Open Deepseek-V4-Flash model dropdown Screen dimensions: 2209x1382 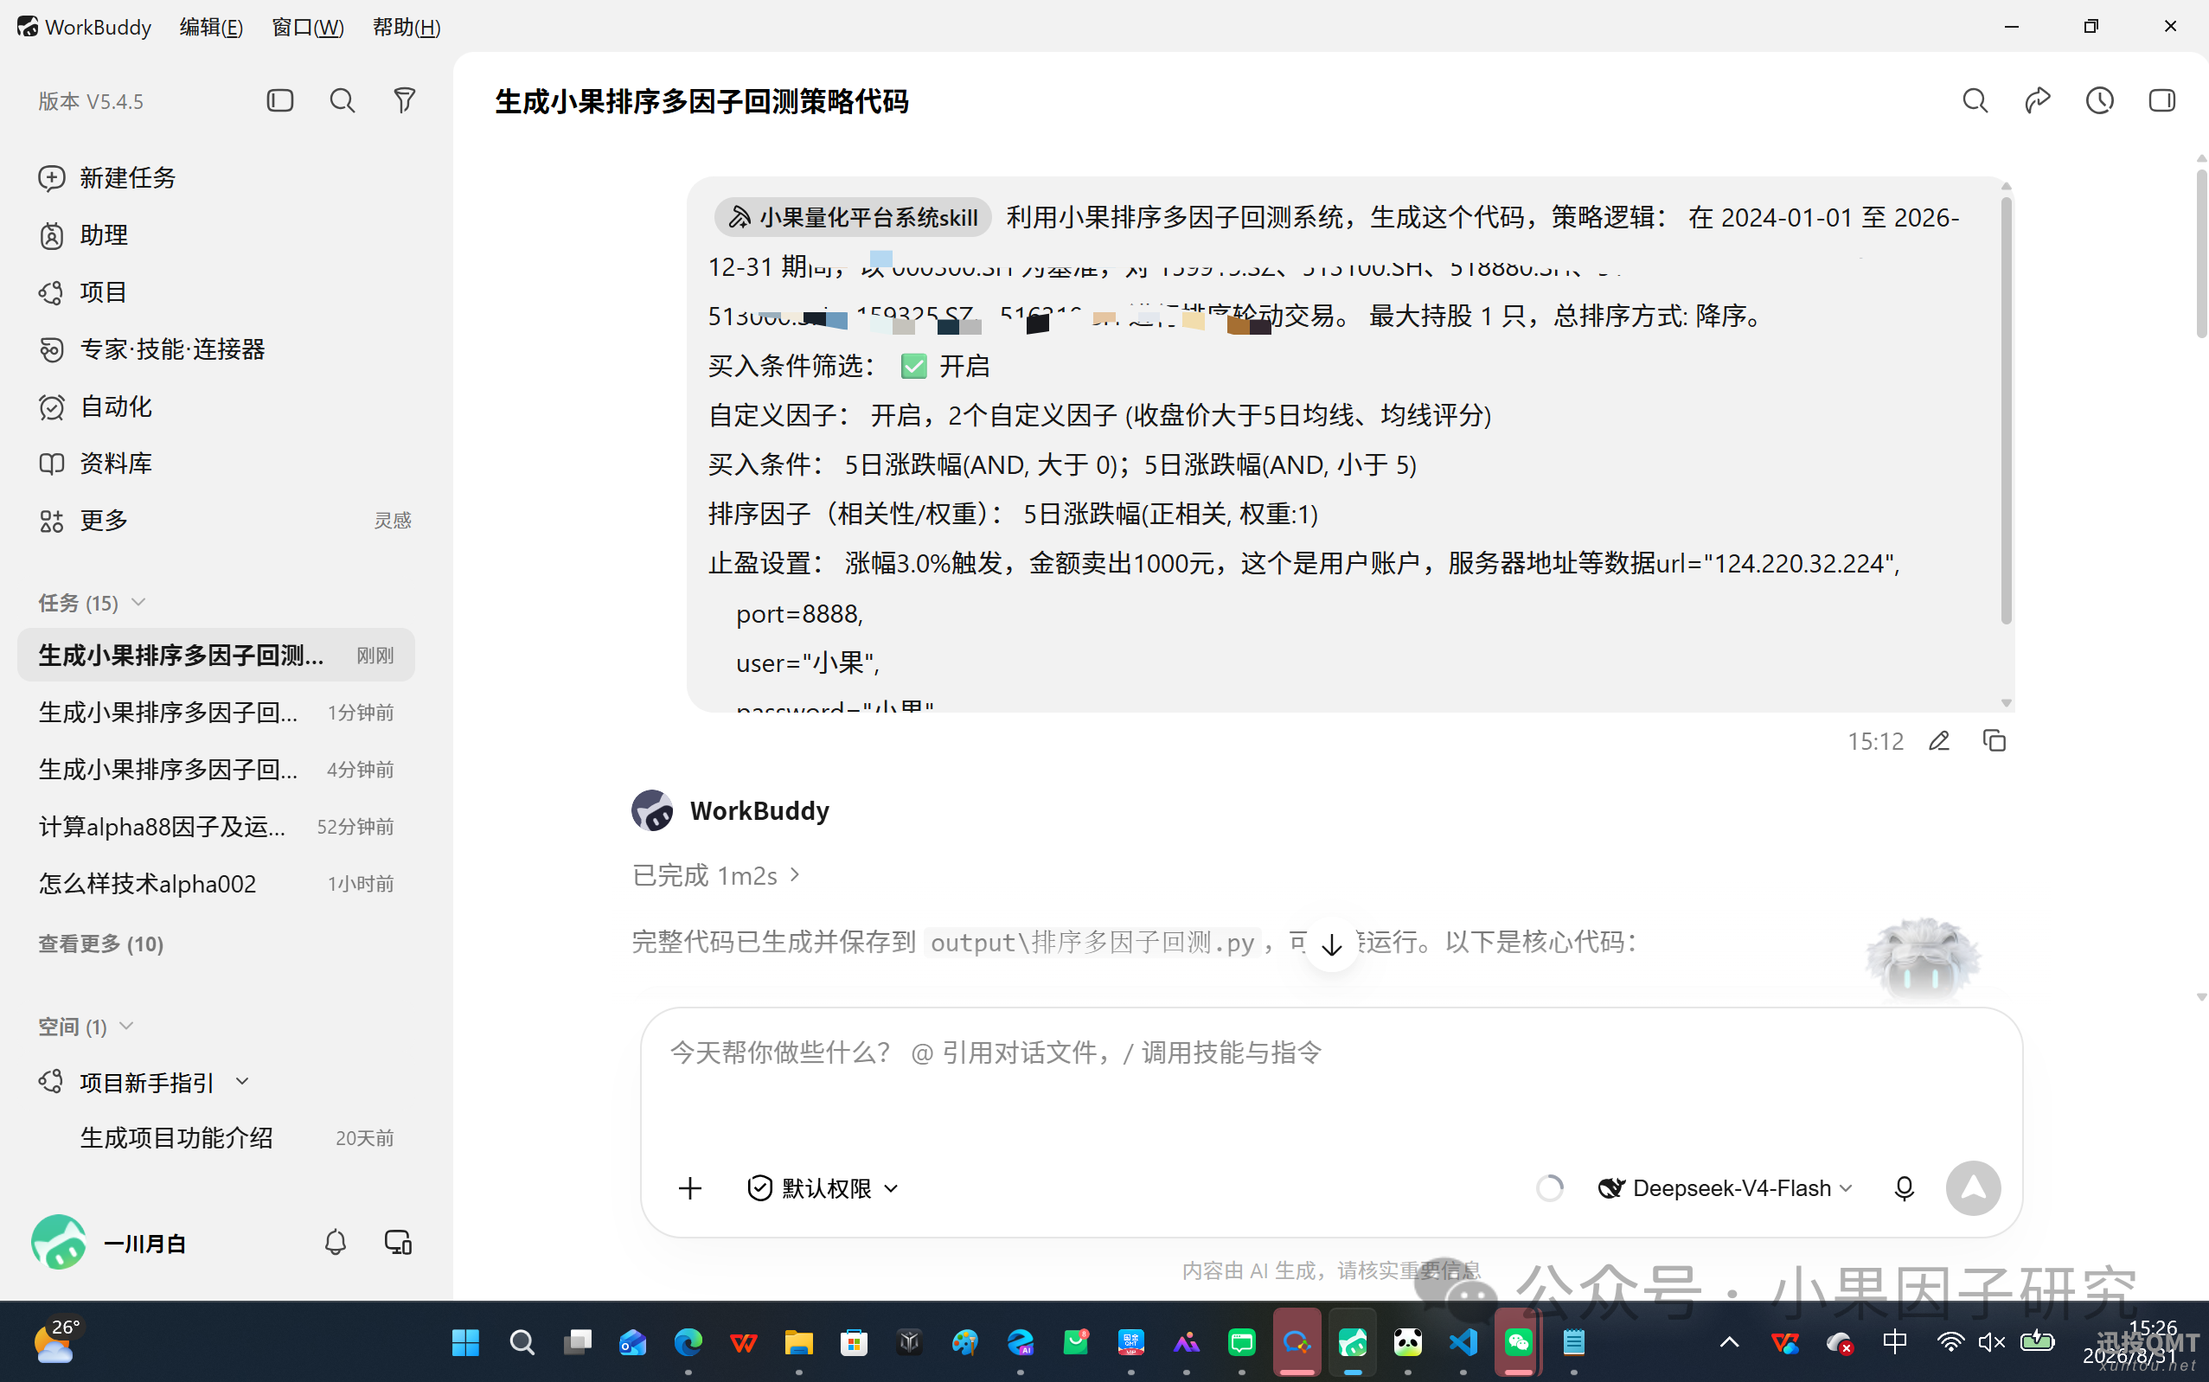click(x=1726, y=1187)
